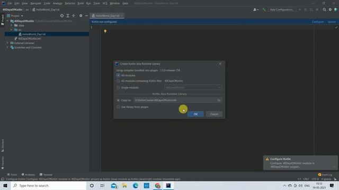
Task: Click the Search Everywhere magnifier icon
Action: (x=324, y=9)
